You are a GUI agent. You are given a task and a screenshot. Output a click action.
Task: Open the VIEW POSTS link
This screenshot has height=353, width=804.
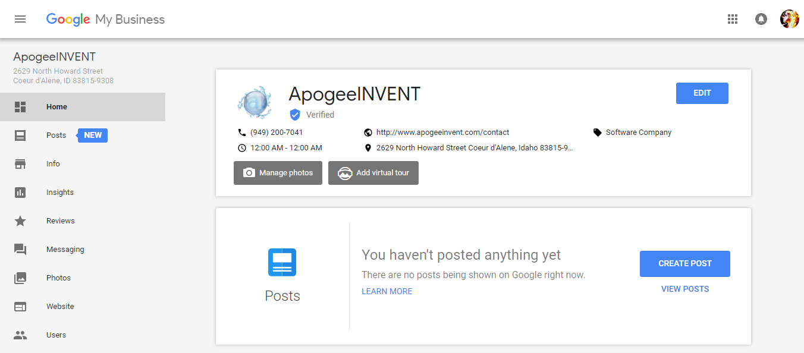coord(685,289)
